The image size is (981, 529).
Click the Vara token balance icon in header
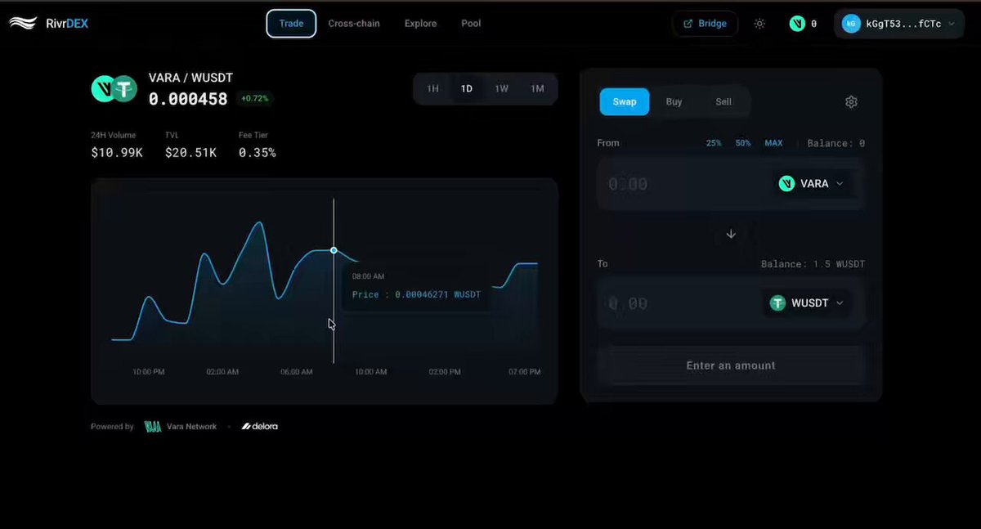coord(797,24)
